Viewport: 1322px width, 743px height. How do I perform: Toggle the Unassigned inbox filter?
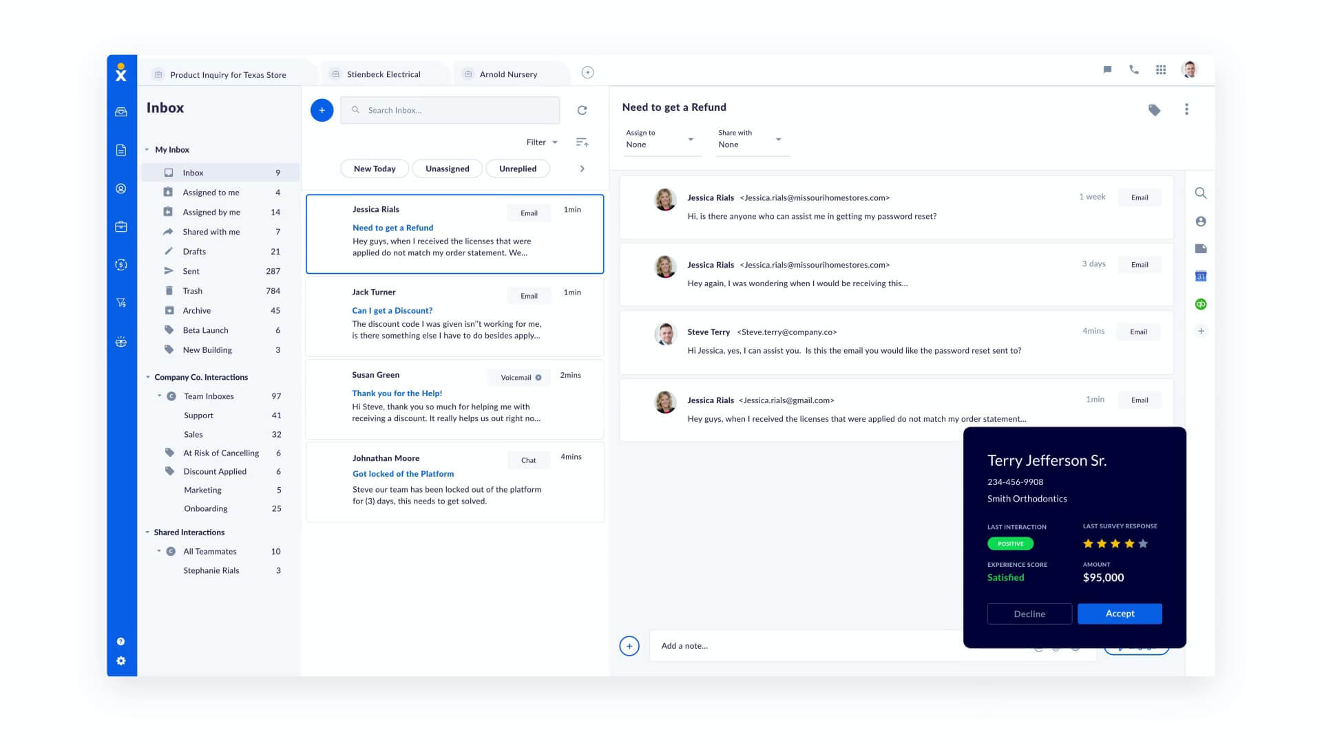pos(447,168)
